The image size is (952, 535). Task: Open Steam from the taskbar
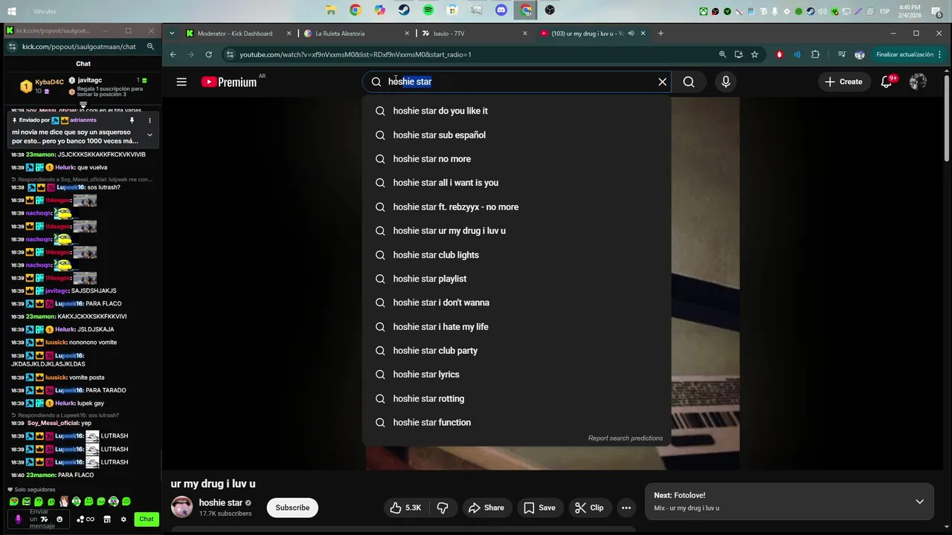pyautogui.click(x=404, y=10)
